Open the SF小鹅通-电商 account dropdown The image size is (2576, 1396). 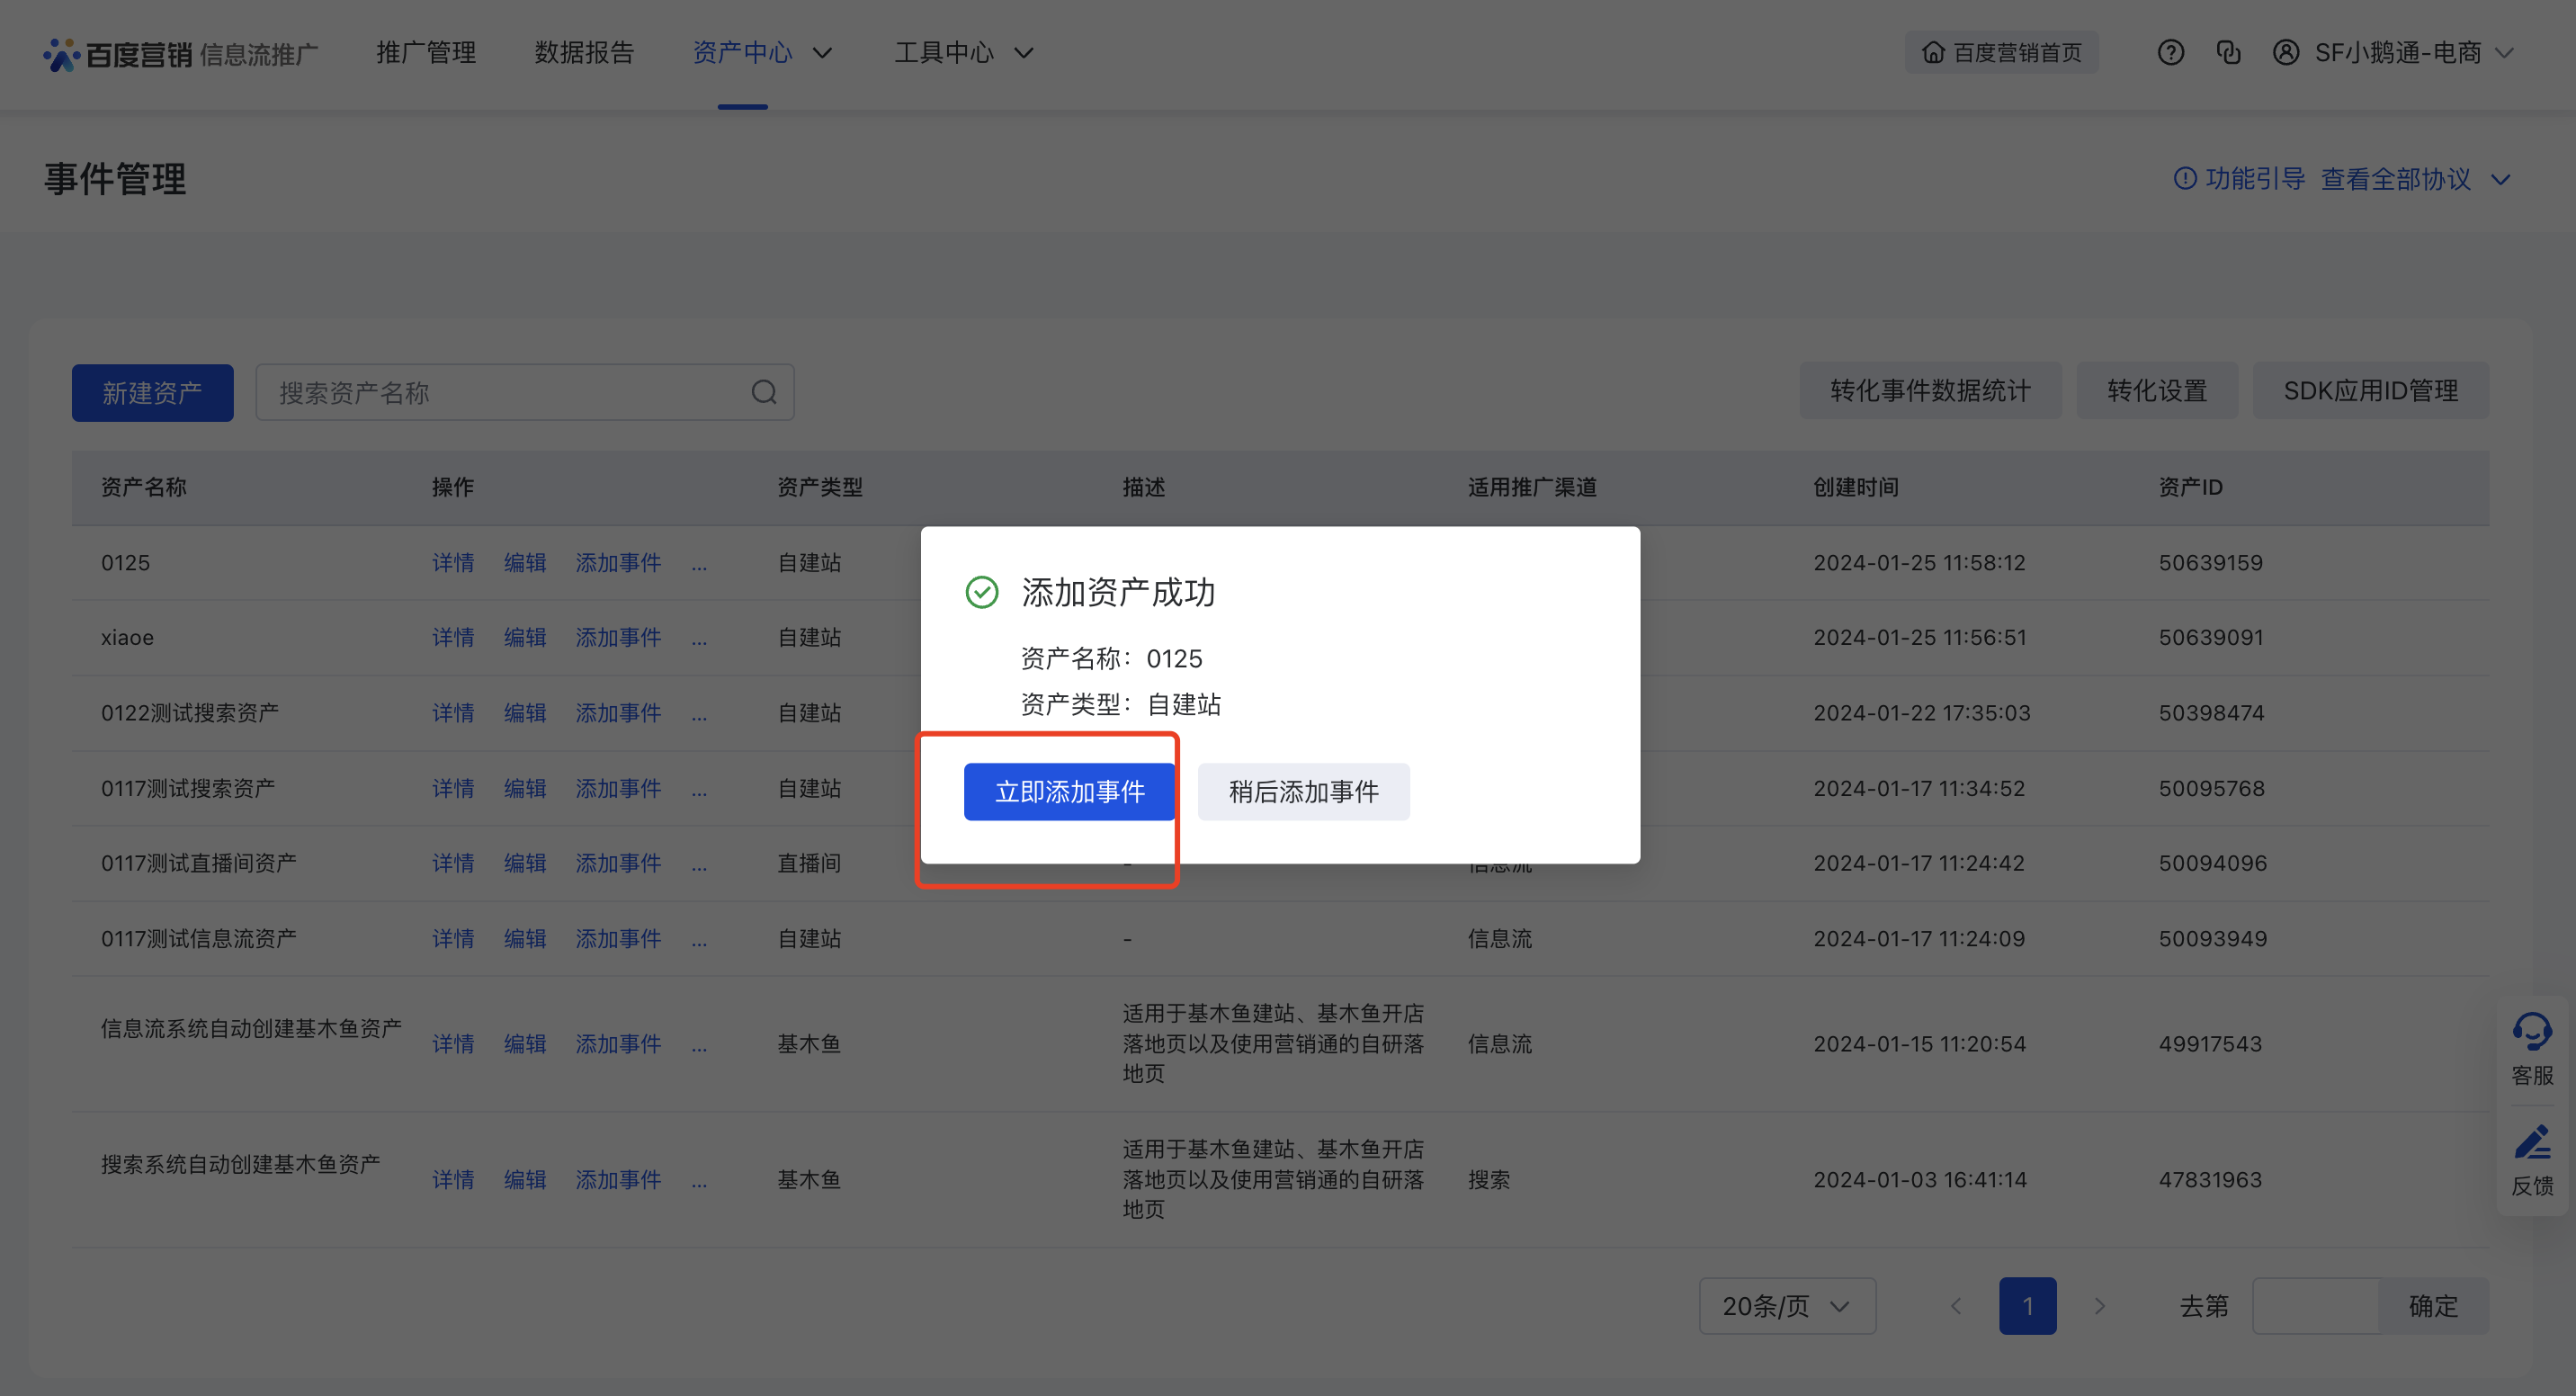pyautogui.click(x=2504, y=53)
